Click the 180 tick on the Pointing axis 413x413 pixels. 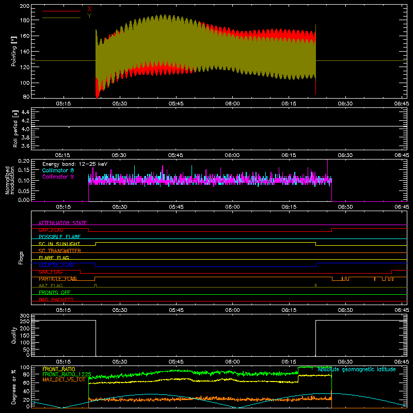[25, 20]
